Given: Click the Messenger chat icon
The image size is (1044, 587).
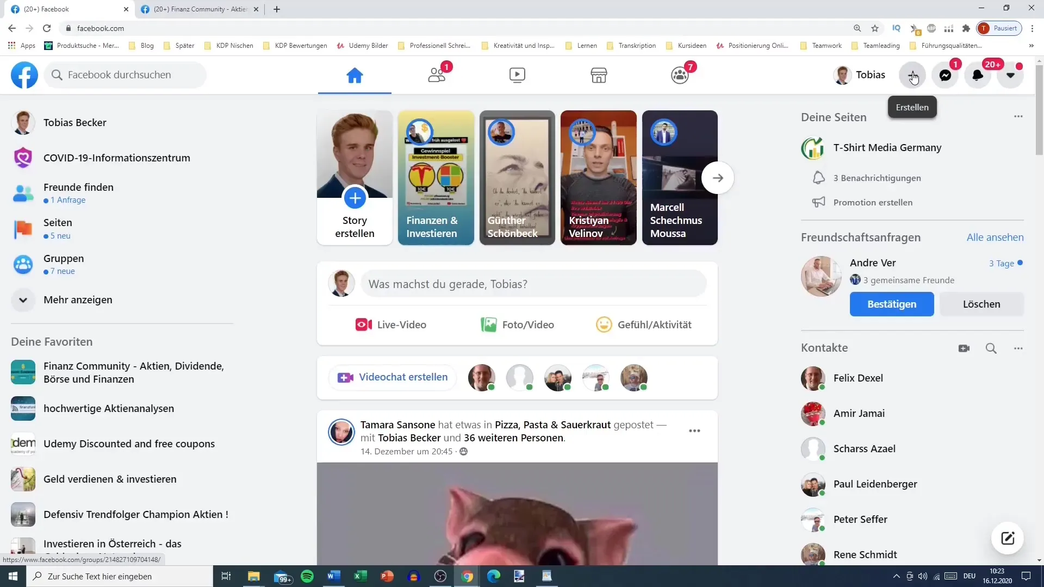Looking at the screenshot, I should click(x=945, y=74).
